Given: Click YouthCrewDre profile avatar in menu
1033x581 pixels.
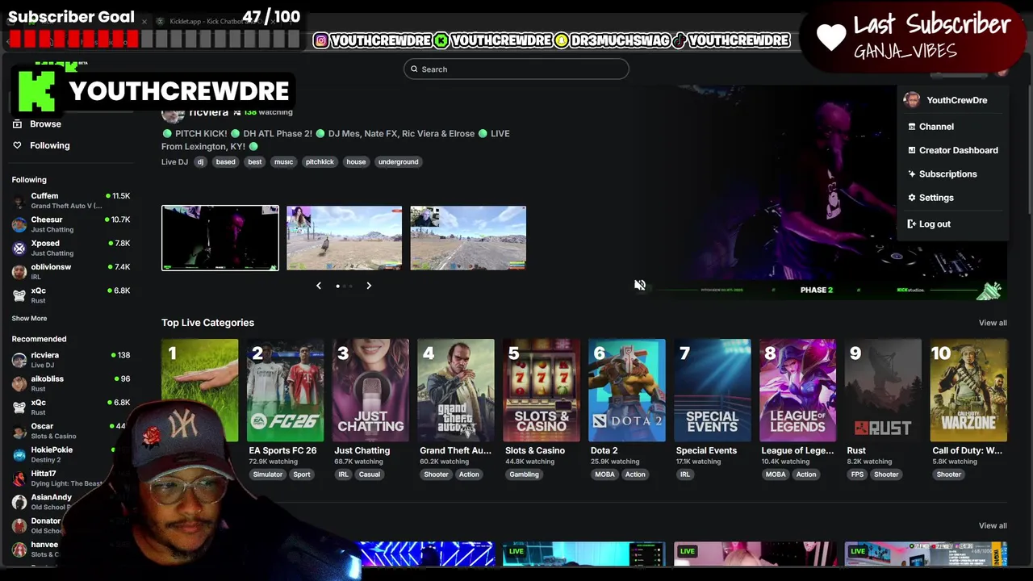Looking at the screenshot, I should click(x=912, y=100).
